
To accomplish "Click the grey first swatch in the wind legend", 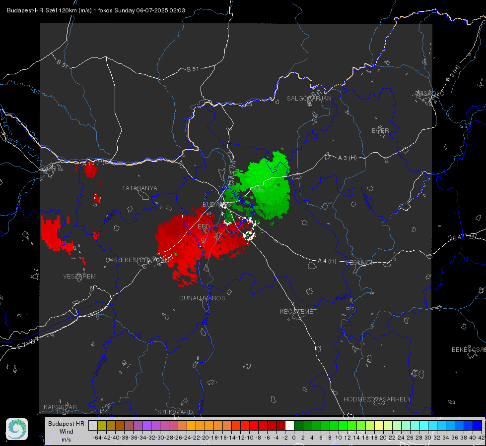I will (x=93, y=425).
